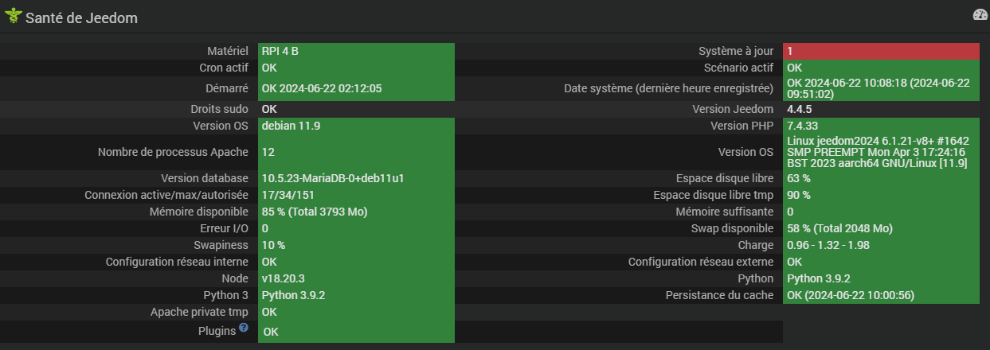Select the 'OK 2024-06-22 10:08:18' system date value

(x=878, y=88)
